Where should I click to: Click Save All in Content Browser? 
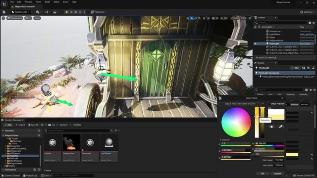pos(33,125)
